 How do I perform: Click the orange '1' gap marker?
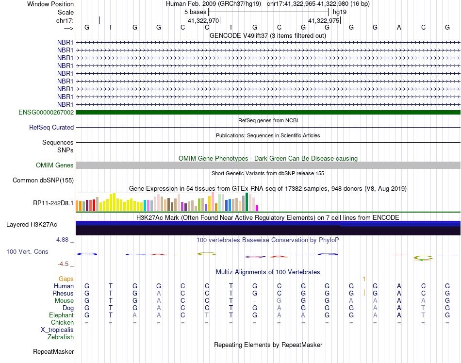coord(364,279)
